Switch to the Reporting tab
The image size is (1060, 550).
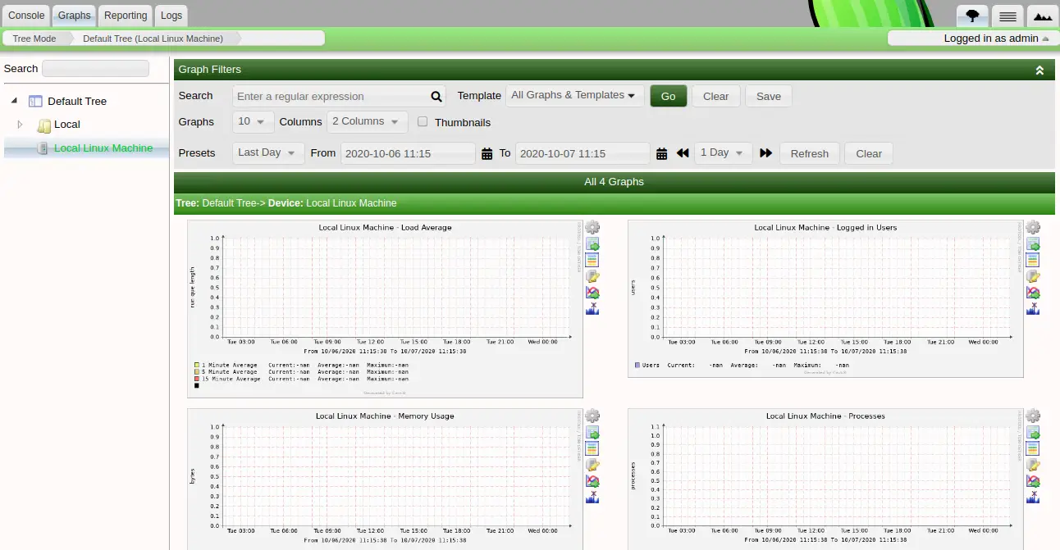point(126,16)
